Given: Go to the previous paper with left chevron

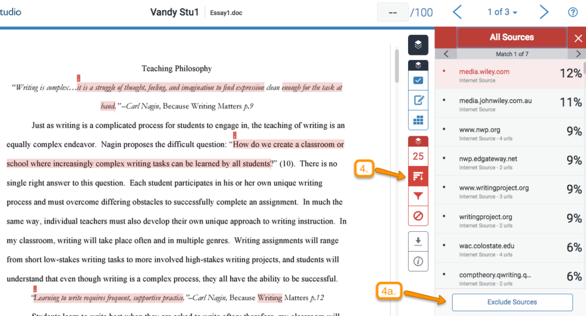Looking at the screenshot, I should [x=457, y=12].
